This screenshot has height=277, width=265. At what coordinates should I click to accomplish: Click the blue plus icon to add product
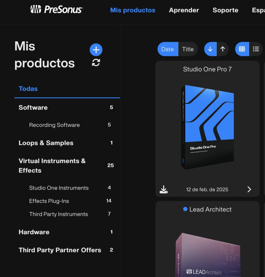click(x=96, y=50)
